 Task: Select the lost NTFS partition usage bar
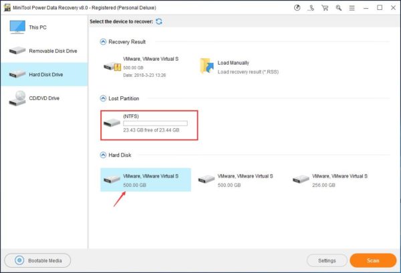click(x=155, y=123)
